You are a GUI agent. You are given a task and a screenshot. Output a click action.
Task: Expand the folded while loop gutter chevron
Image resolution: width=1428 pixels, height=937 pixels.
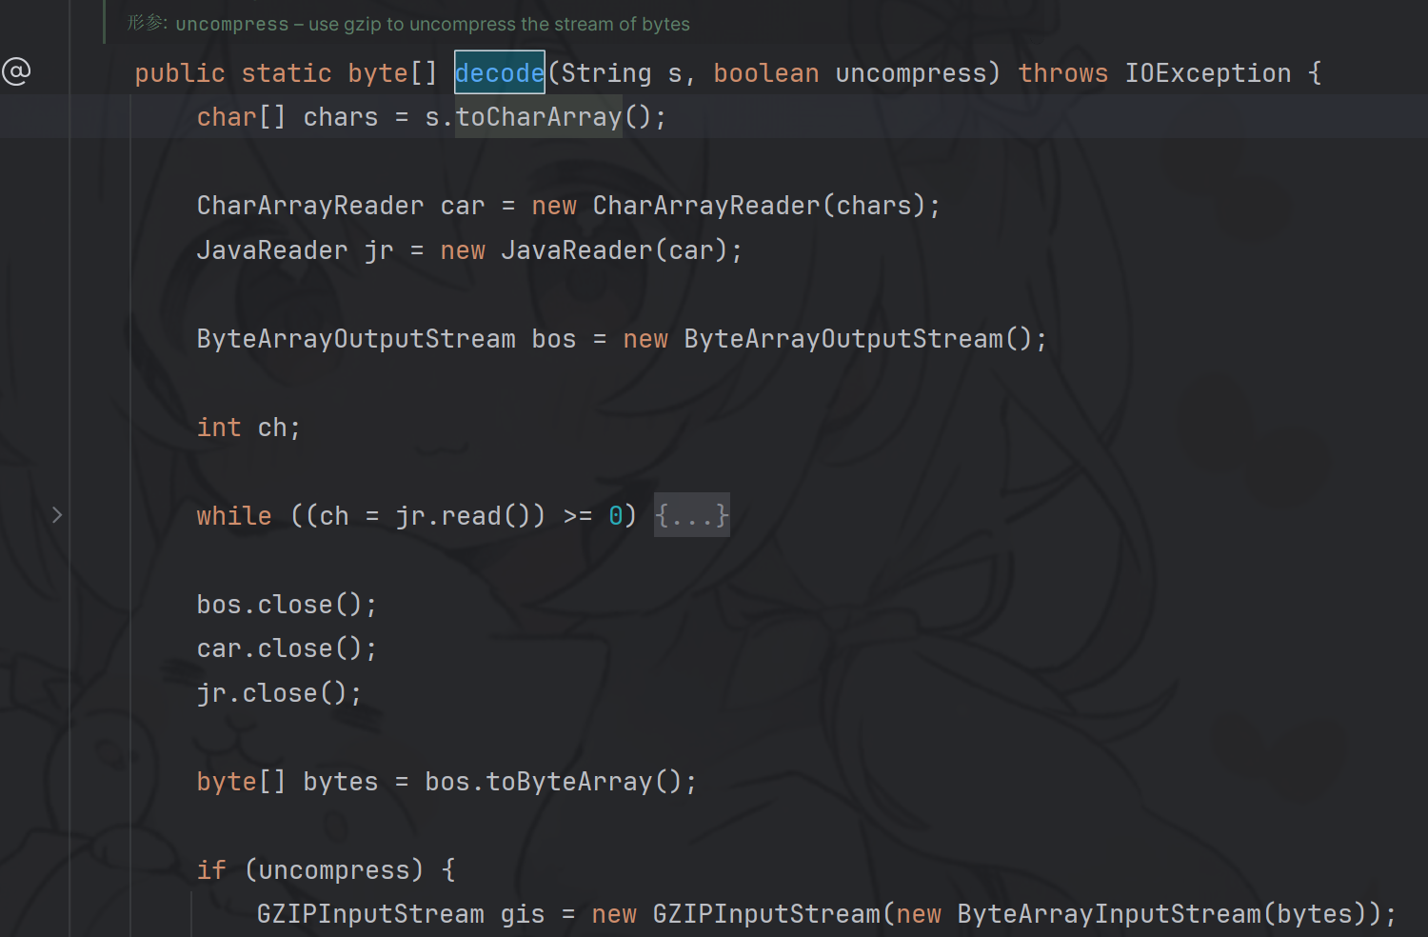tap(57, 515)
